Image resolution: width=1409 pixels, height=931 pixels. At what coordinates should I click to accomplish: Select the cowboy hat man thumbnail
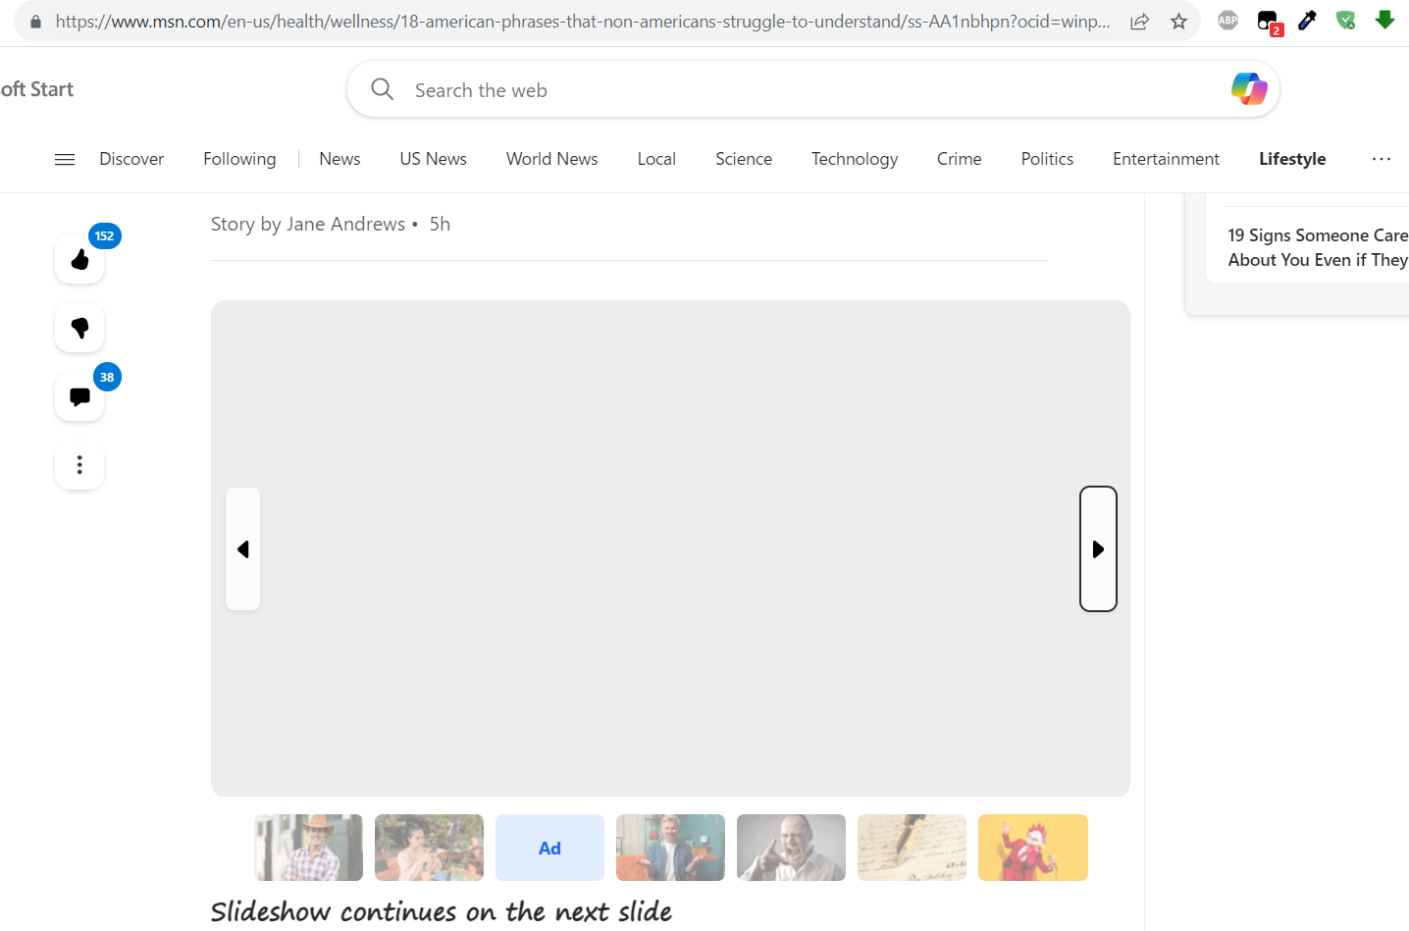point(308,848)
